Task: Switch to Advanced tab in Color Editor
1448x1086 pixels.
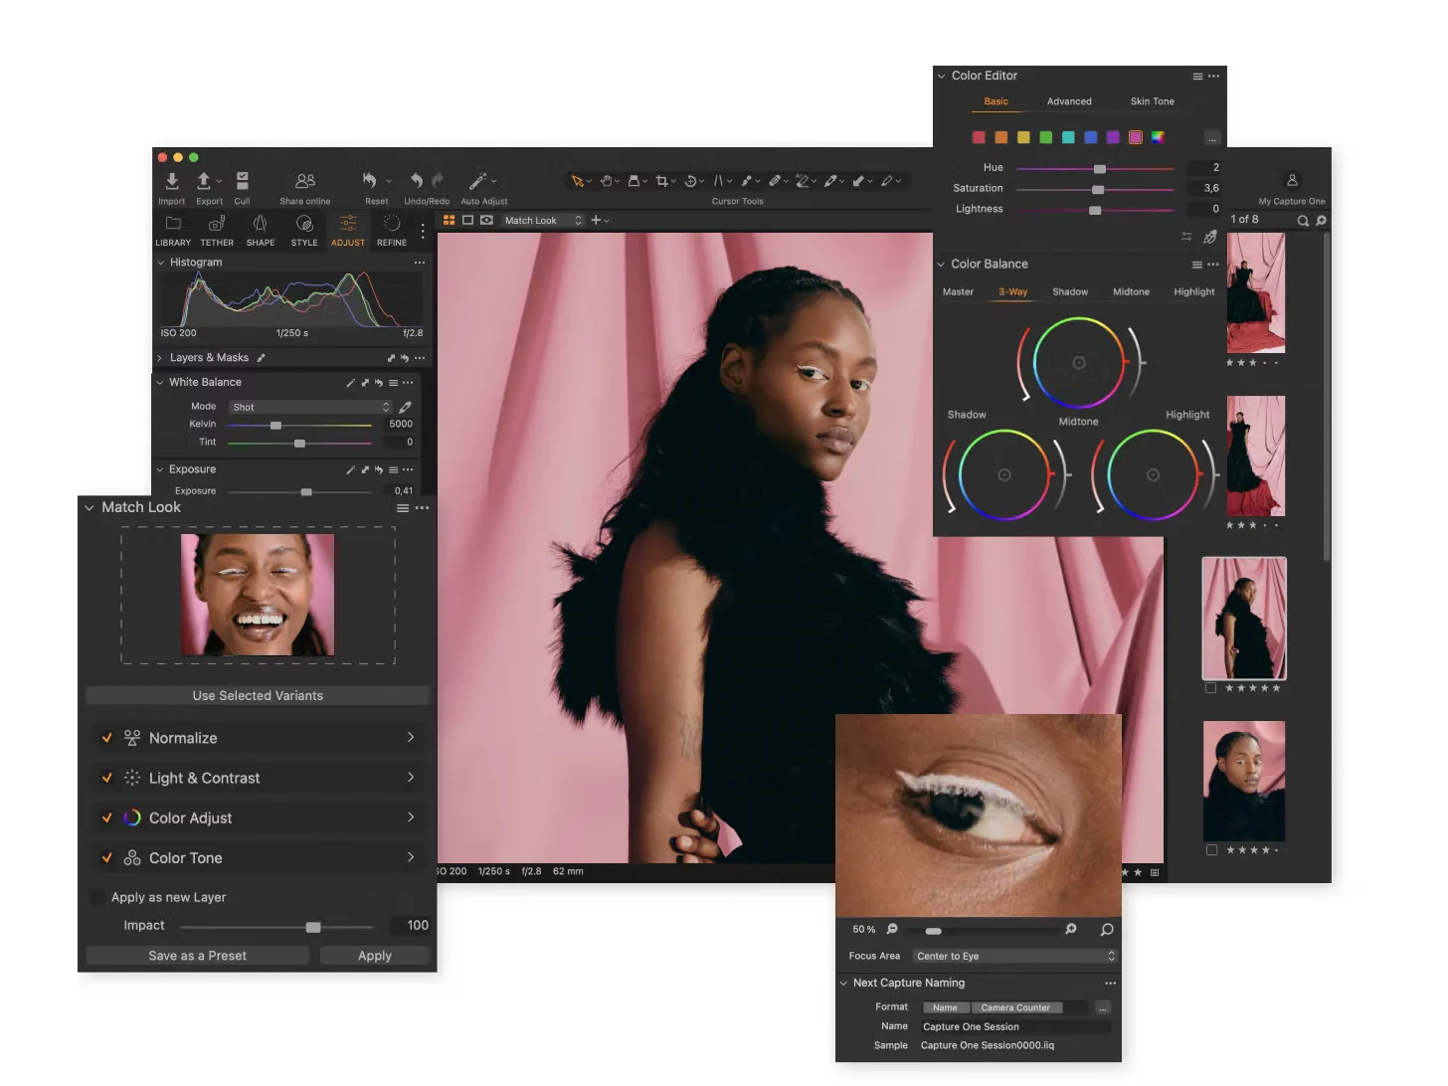Action: coord(1069,101)
